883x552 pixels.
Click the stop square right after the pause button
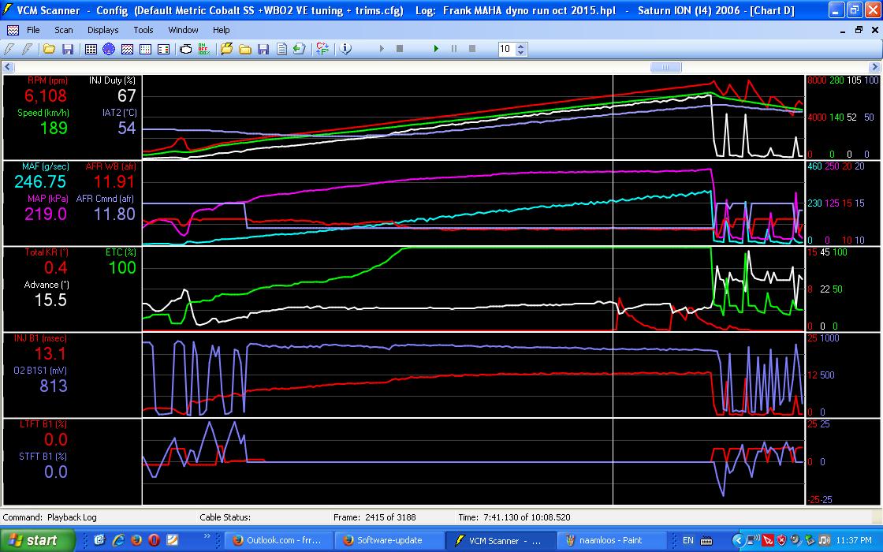(x=472, y=49)
